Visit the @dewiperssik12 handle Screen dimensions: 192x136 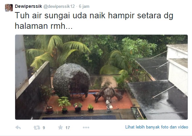click(59, 6)
